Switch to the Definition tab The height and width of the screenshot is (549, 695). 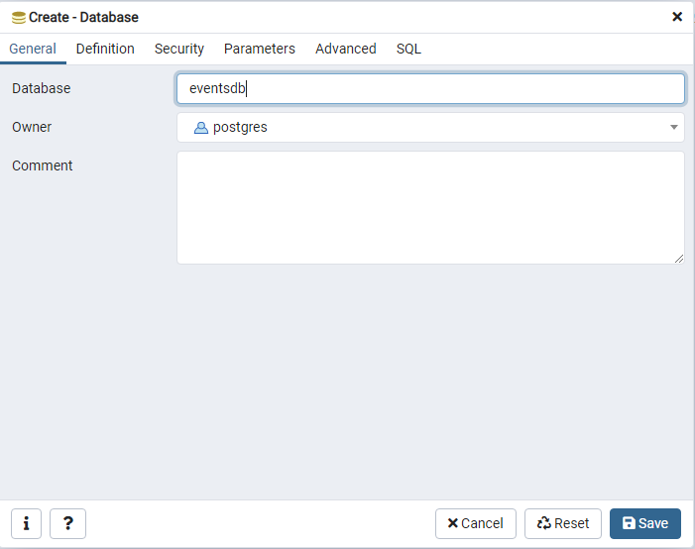105,49
